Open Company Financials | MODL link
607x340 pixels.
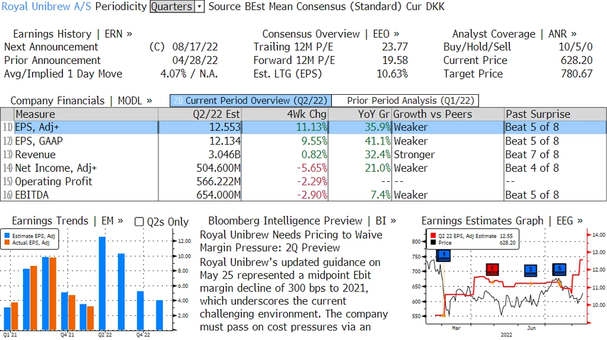[81, 101]
